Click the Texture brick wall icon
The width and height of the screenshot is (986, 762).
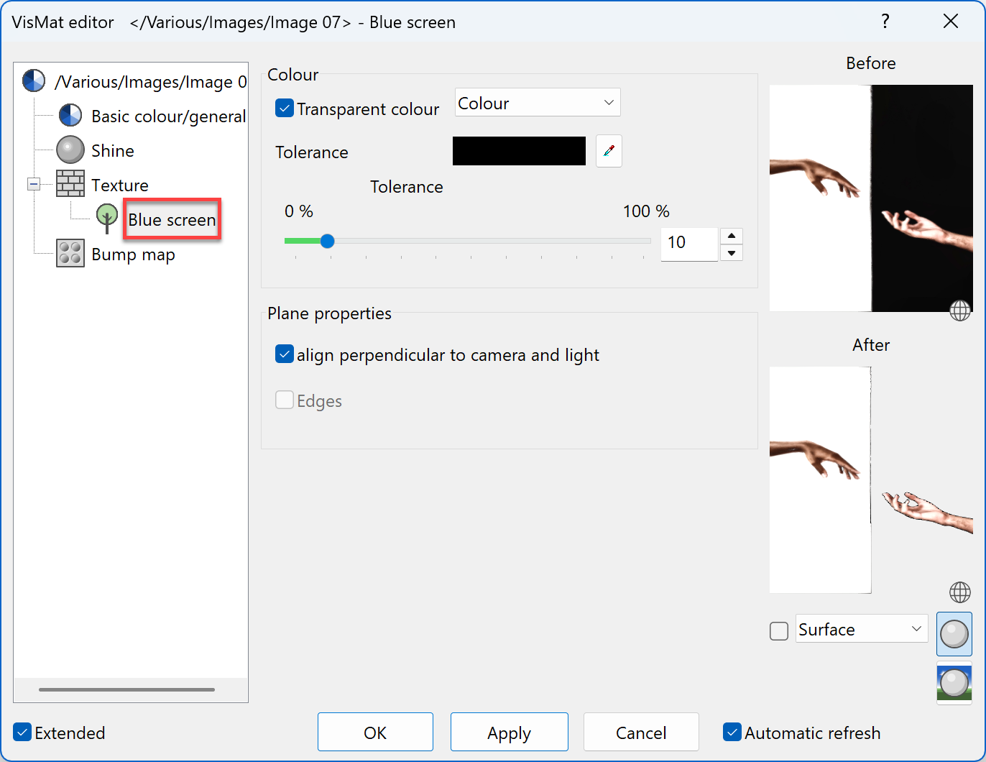[70, 184]
